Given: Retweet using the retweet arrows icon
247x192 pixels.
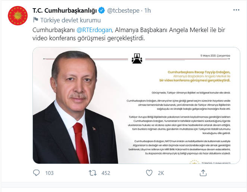Looking at the screenshot, I should tap(93, 173).
